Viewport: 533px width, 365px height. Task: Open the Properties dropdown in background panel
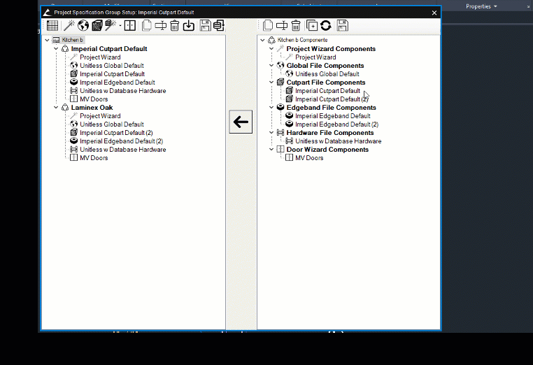tap(482, 6)
